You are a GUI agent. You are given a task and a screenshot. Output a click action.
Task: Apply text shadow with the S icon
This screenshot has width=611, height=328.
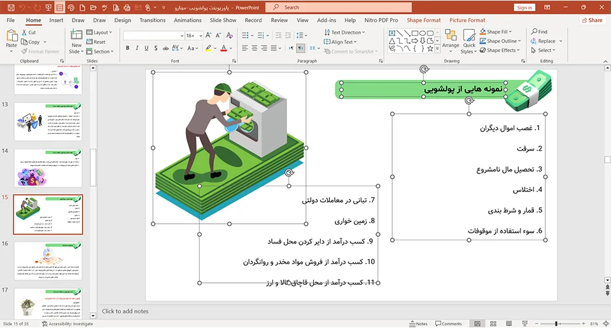[x=155, y=48]
